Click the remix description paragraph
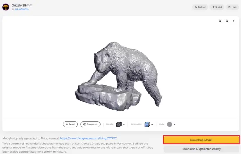This screenshot has height=154, width=241. pos(77,147)
